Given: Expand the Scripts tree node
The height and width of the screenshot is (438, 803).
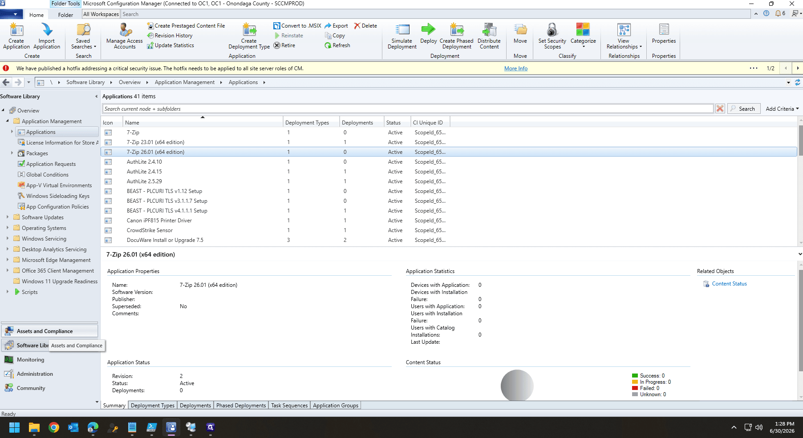Looking at the screenshot, I should pos(8,292).
